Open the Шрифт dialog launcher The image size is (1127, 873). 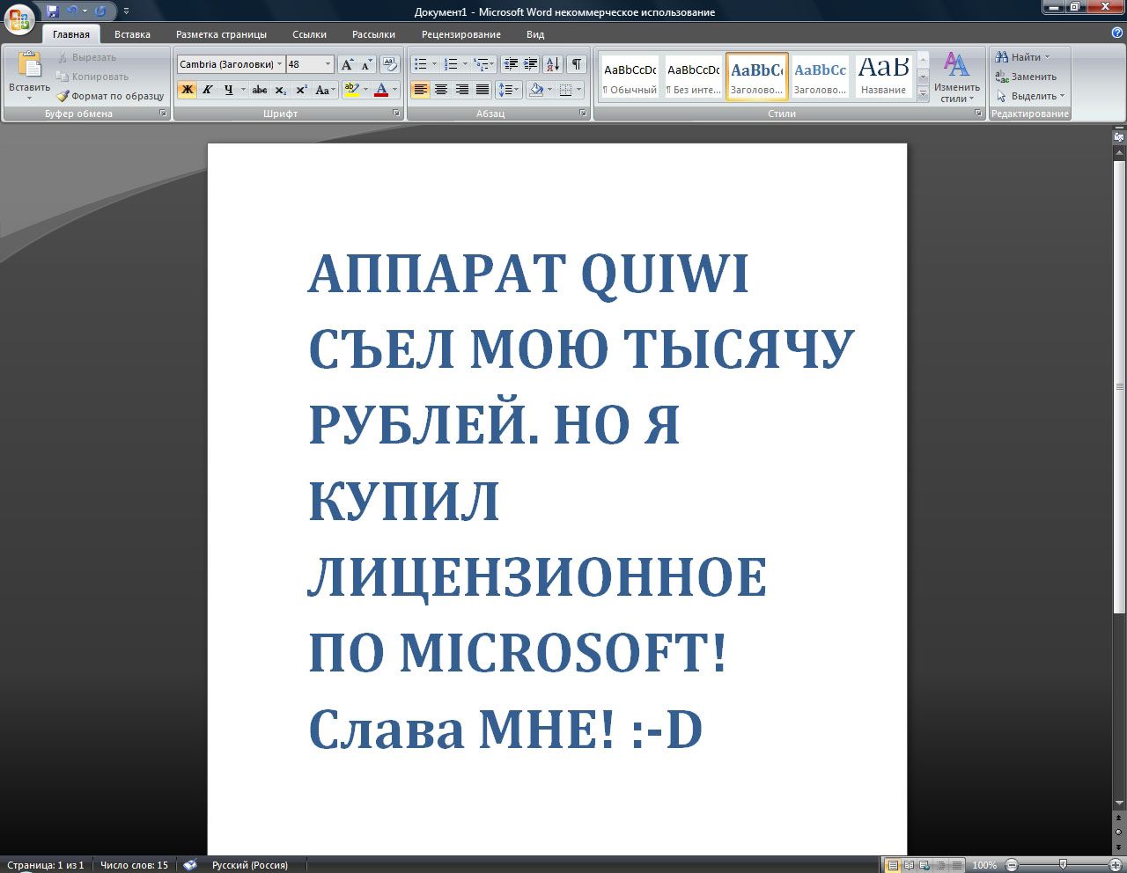[x=396, y=114]
